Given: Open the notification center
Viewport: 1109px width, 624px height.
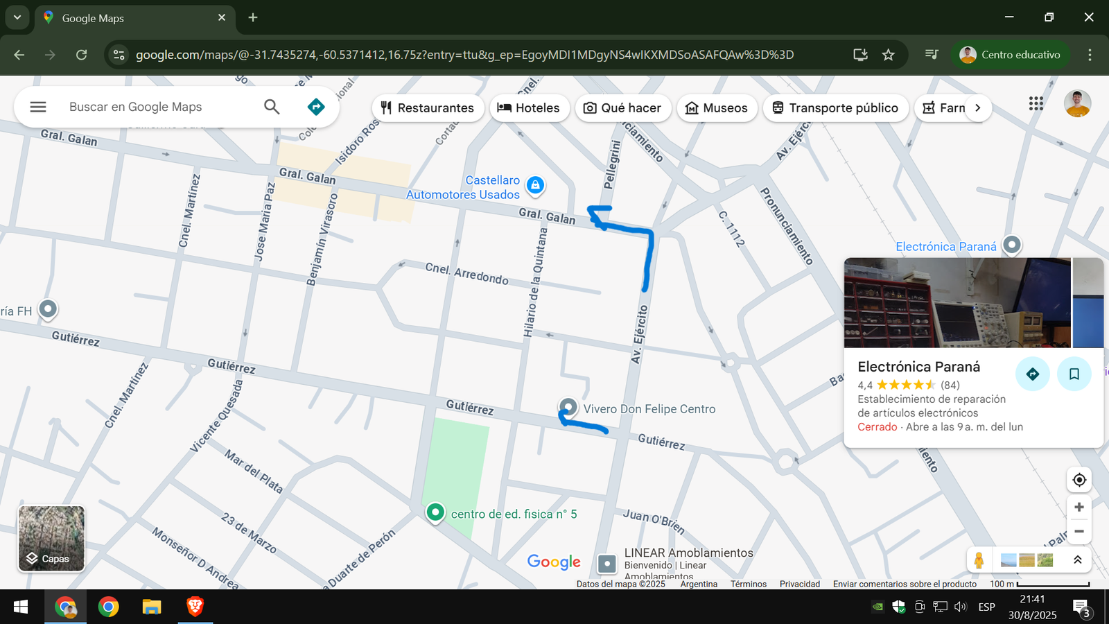Looking at the screenshot, I should (x=1081, y=608).
